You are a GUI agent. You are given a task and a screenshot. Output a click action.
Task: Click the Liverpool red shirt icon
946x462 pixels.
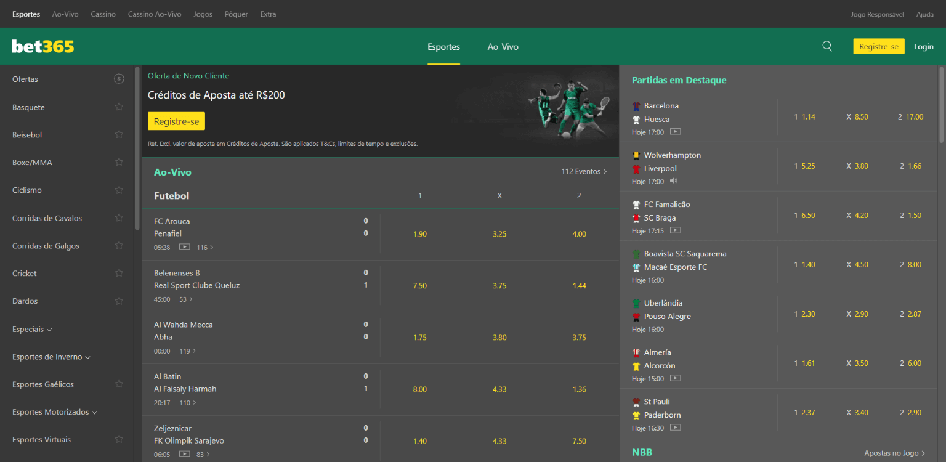point(636,169)
